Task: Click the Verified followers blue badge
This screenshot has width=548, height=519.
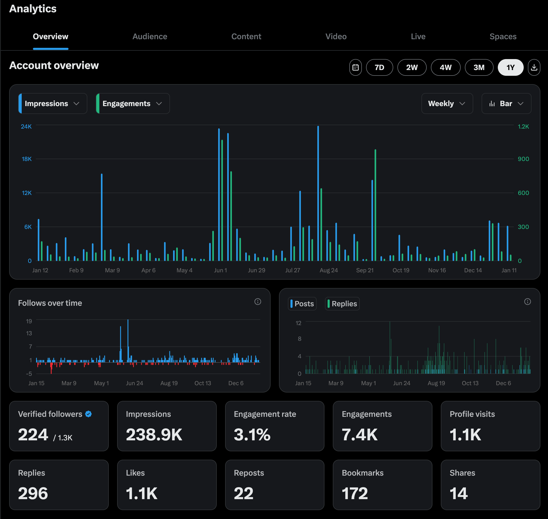Action: click(89, 414)
